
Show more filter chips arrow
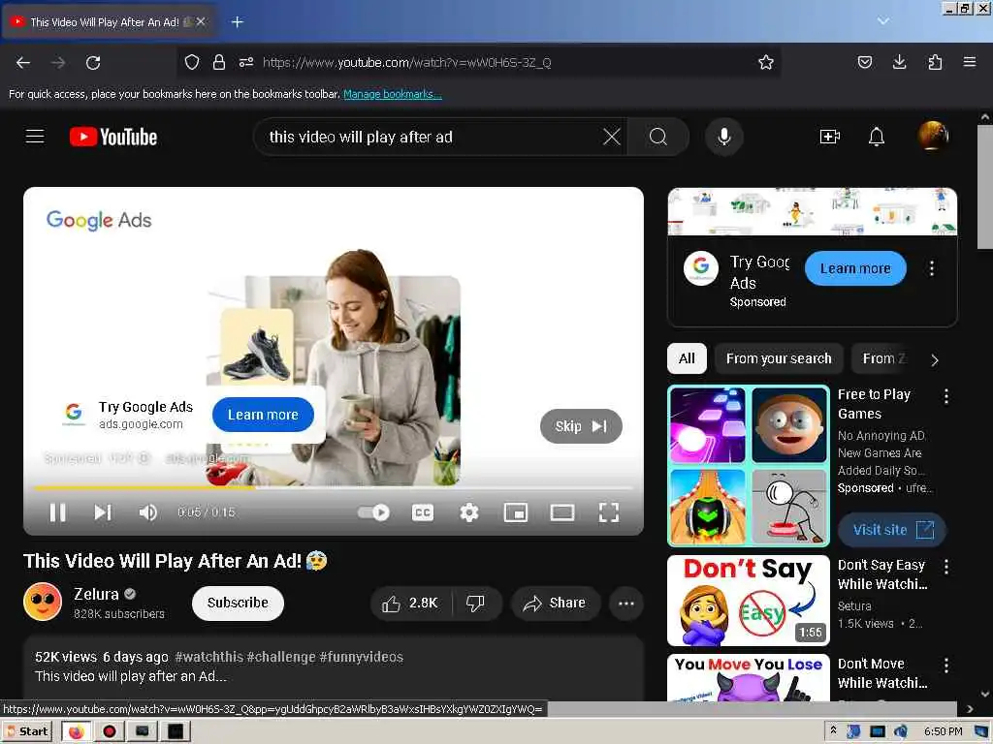click(x=935, y=360)
